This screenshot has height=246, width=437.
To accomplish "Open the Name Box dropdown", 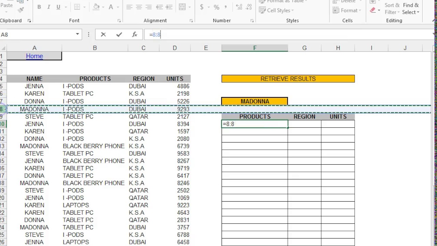I will point(77,34).
